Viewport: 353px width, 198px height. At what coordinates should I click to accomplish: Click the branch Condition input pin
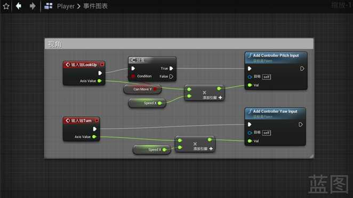coord(133,76)
